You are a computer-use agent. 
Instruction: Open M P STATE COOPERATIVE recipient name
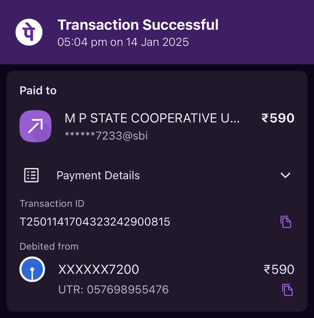coord(152,118)
